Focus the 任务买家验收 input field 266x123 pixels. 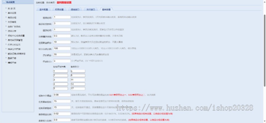(62, 107)
